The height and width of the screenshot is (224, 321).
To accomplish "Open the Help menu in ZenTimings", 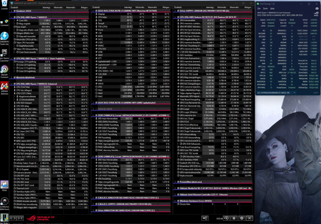I will [272, 8].
